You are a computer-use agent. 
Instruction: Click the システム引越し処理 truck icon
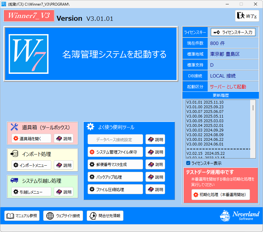point(14,180)
